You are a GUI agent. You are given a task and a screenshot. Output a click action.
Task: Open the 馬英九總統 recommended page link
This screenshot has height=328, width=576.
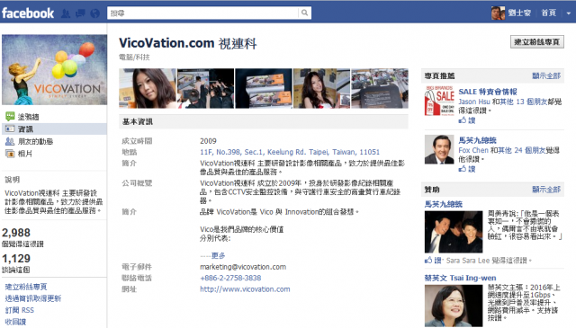click(477, 140)
